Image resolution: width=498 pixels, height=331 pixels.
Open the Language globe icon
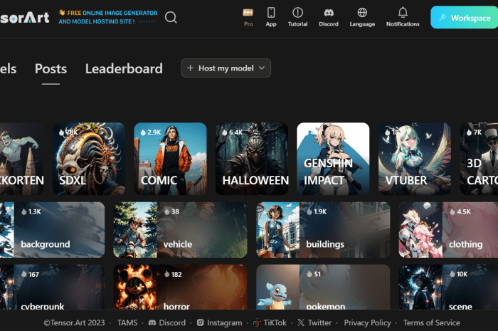tap(362, 17)
